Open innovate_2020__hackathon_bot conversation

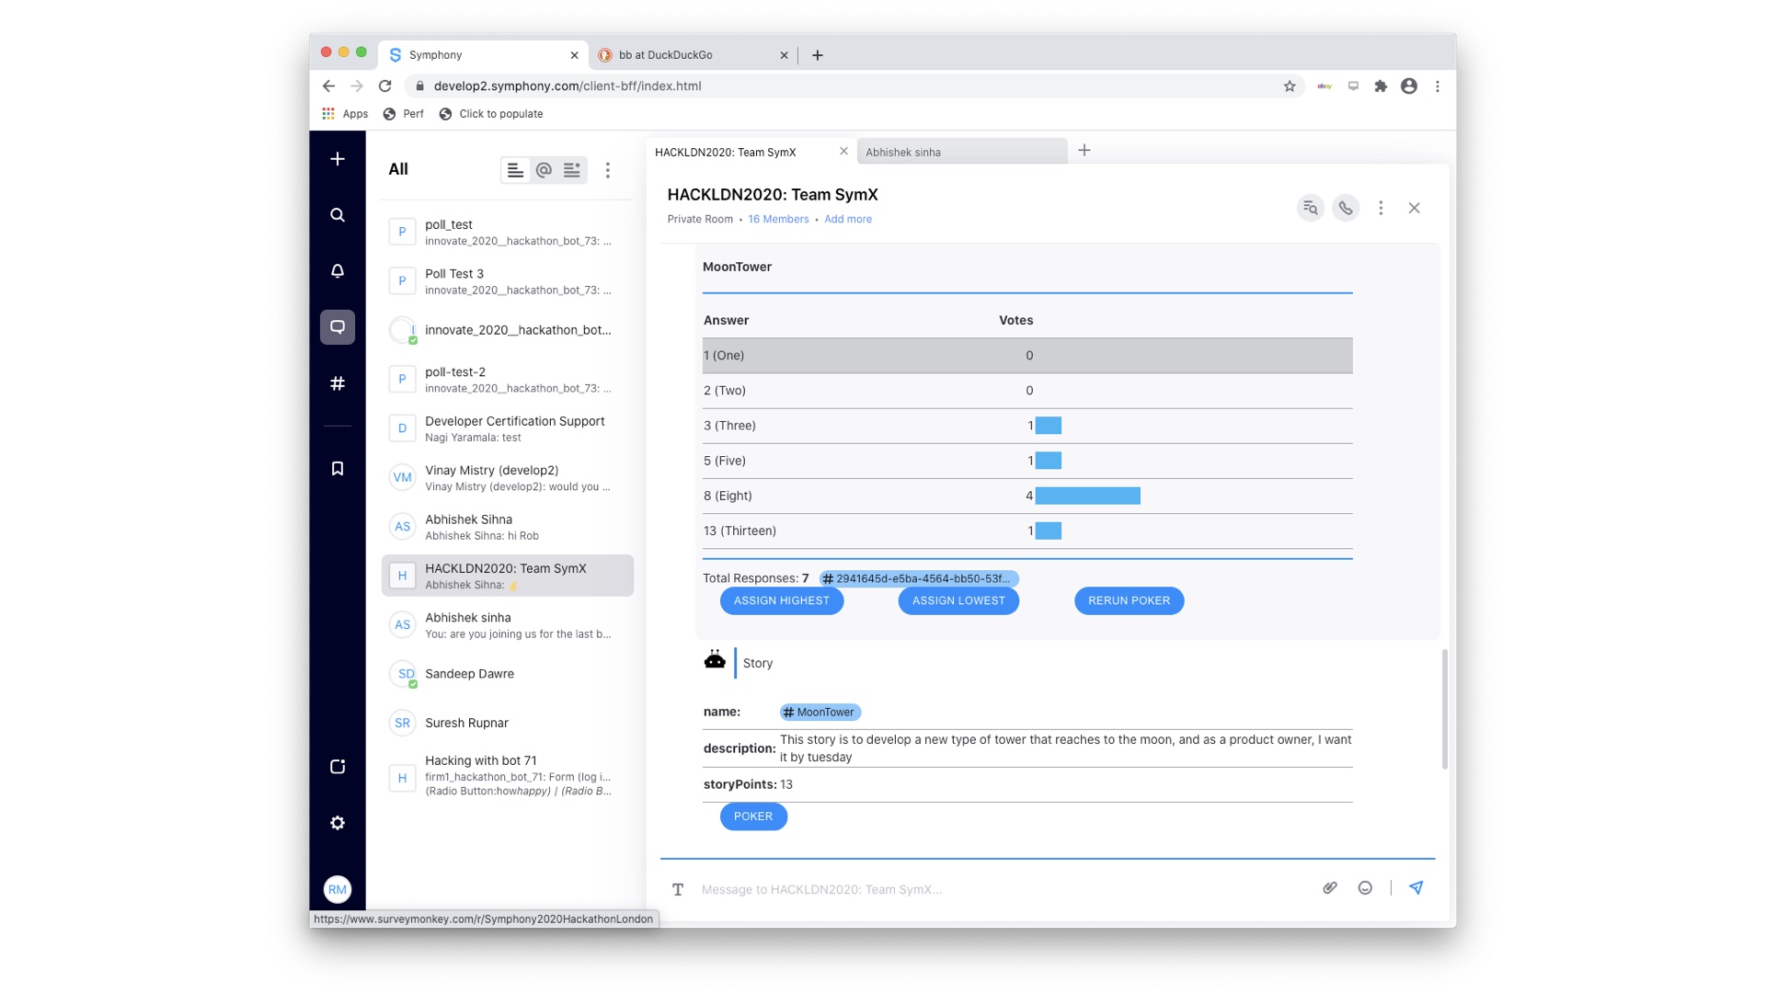pyautogui.click(x=508, y=330)
